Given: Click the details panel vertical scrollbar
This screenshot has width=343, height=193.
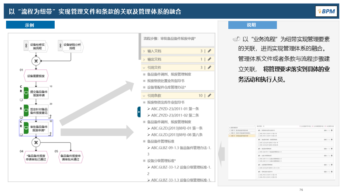Looking at the screenshot, I should coord(140,46).
